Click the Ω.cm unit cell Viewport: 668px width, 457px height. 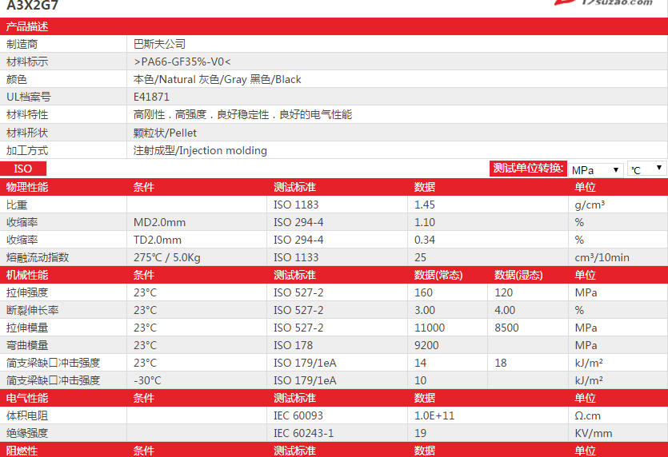587,415
